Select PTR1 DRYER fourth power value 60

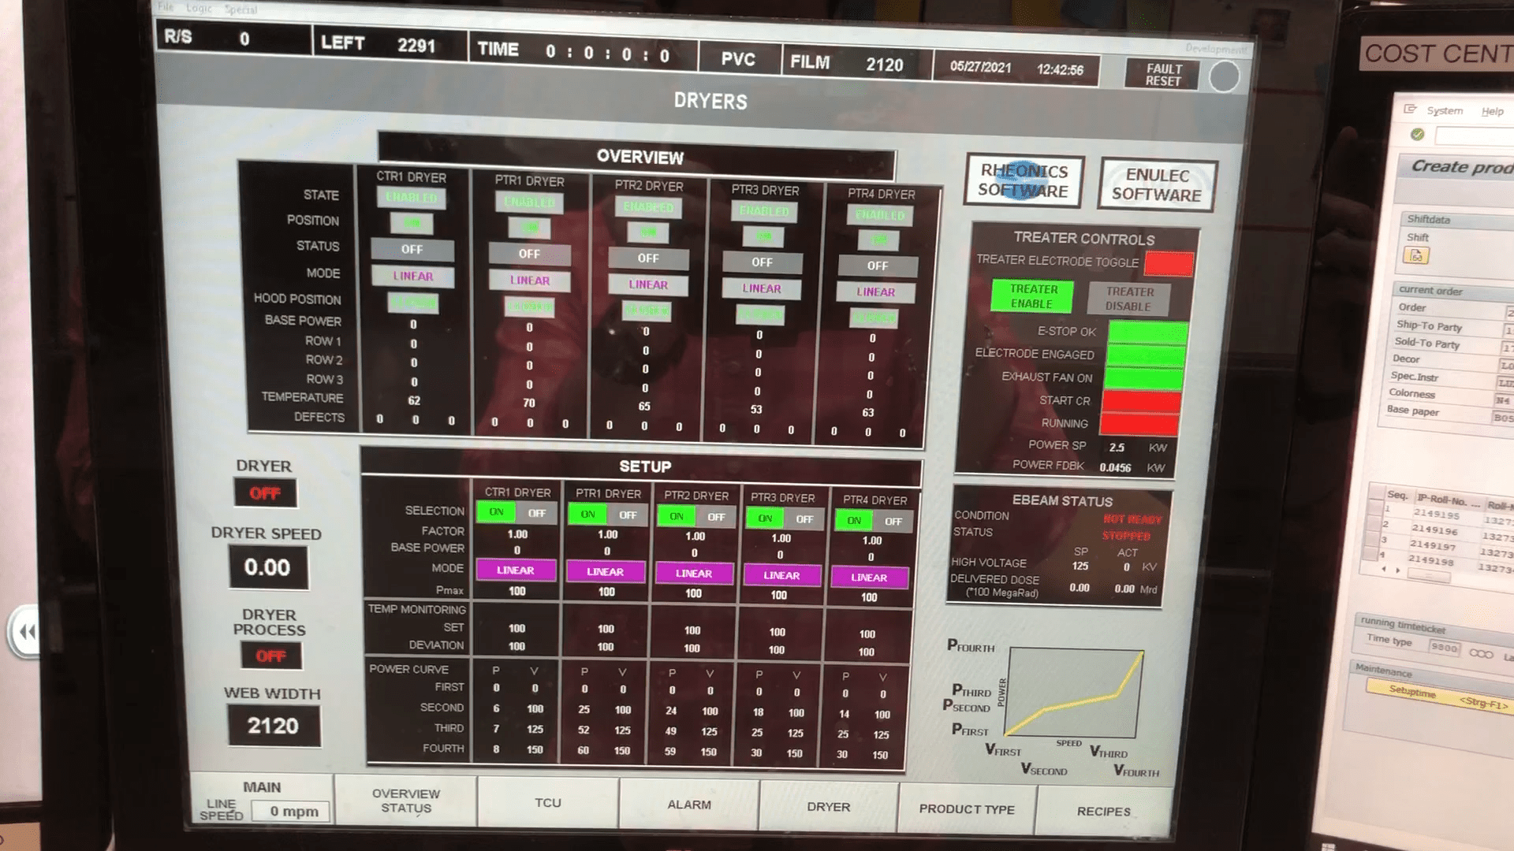point(584,750)
